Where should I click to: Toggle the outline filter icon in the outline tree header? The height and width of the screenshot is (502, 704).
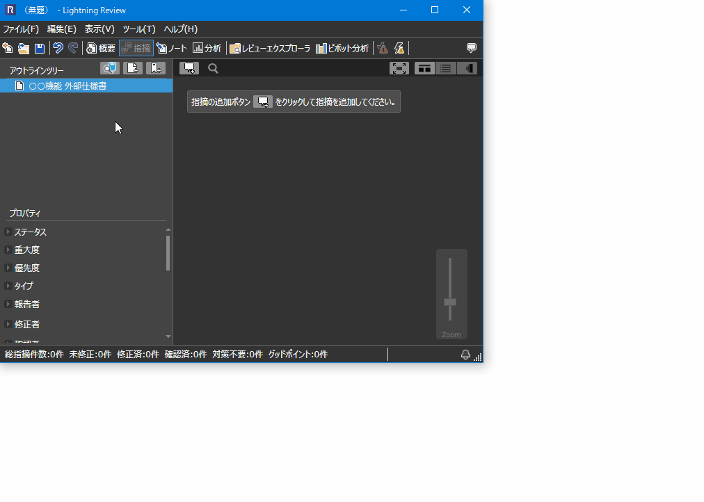(x=110, y=68)
